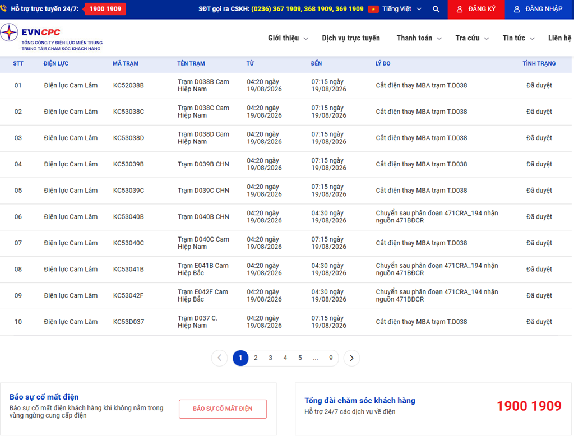Click Trạm E042F Cam Hiệp Bắc
The image size is (574, 436).
[x=203, y=296]
